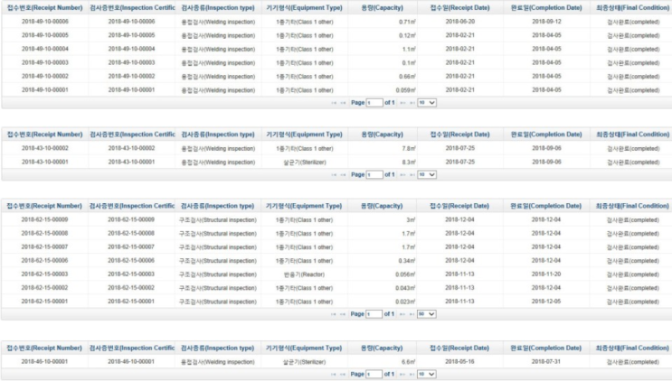Go to first page in 2018-43 table pager

(334, 175)
